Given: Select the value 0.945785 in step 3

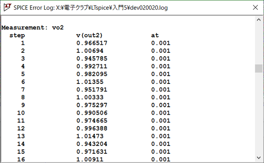Looking at the screenshot, I should click(92, 58).
